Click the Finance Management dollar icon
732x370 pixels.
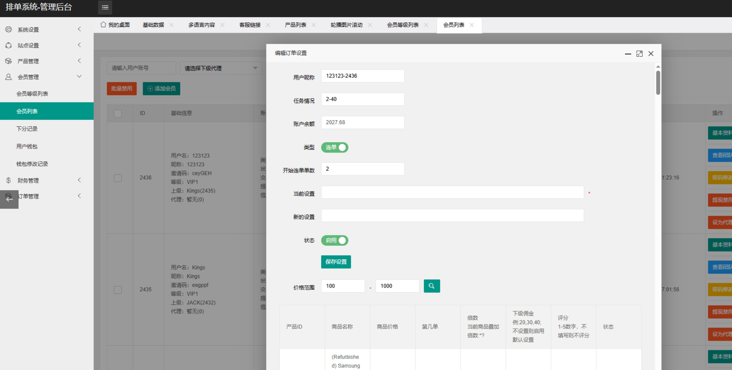click(9, 180)
